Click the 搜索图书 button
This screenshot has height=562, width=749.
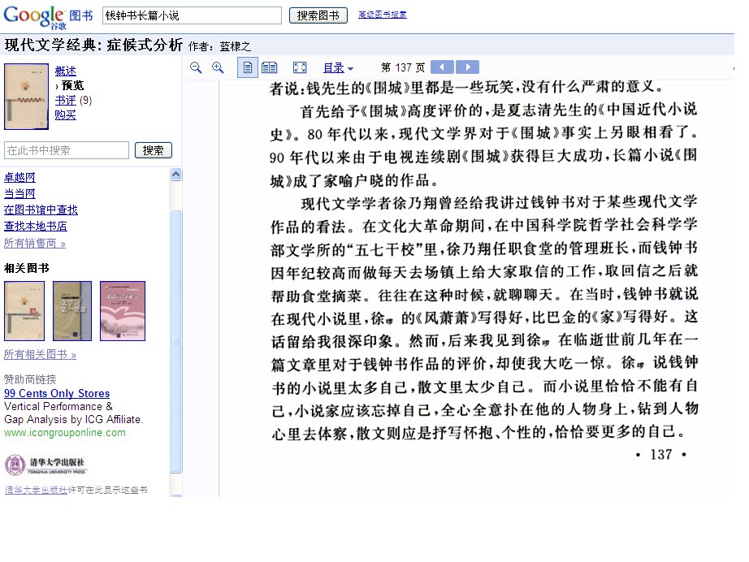(x=318, y=15)
